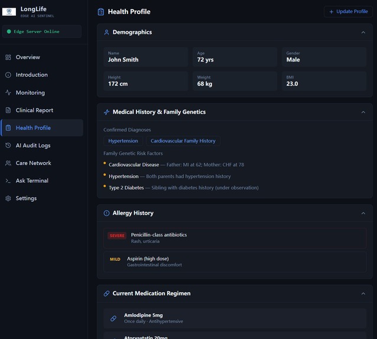
Task: Click the Name field John Smith
Action: [x=146, y=57]
